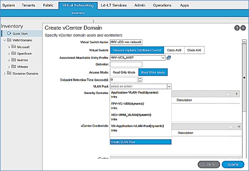The width and height of the screenshot is (249, 171).
Task: Expand the OpenStack tree node
Action: point(9,54)
